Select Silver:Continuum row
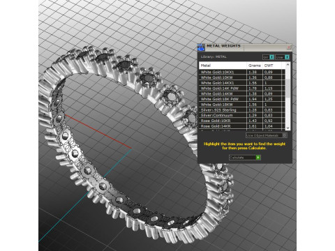The image size is (335, 251). coord(242,115)
